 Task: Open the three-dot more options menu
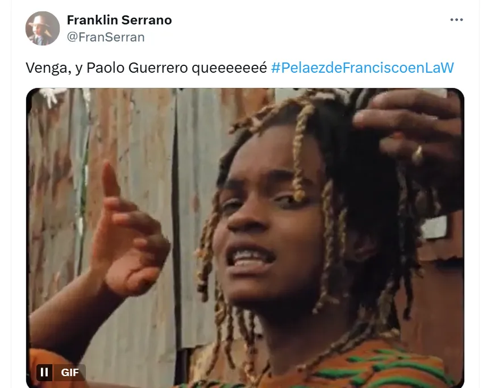click(x=456, y=20)
